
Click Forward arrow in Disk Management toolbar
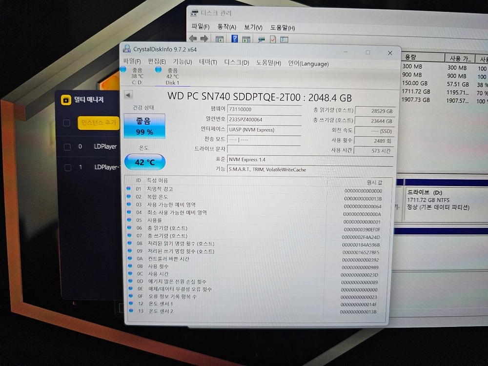click(204, 39)
